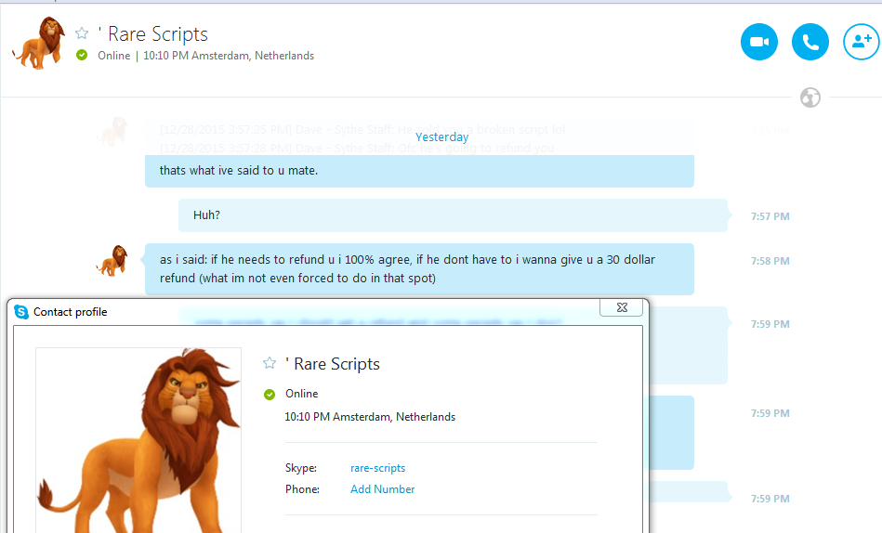Click the green Online status icon in header

(x=82, y=55)
